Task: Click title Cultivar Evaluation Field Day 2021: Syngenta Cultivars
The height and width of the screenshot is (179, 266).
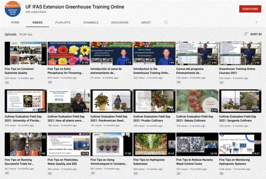Action: click(x=237, y=119)
